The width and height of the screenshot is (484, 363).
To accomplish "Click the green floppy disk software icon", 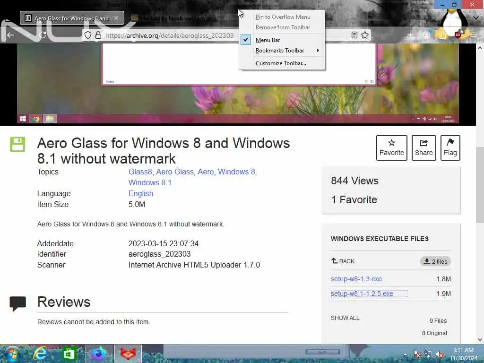I will click(17, 144).
